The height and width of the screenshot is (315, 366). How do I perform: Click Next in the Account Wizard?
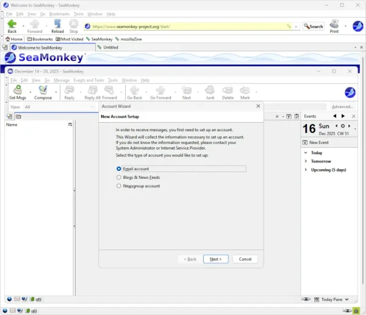216,259
